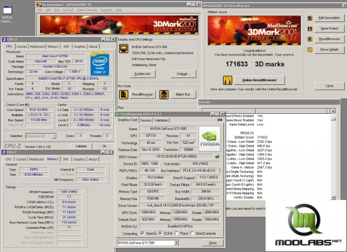
Task: Toggle the PhysX checkbox in GPU-Z
Action: click(176, 233)
